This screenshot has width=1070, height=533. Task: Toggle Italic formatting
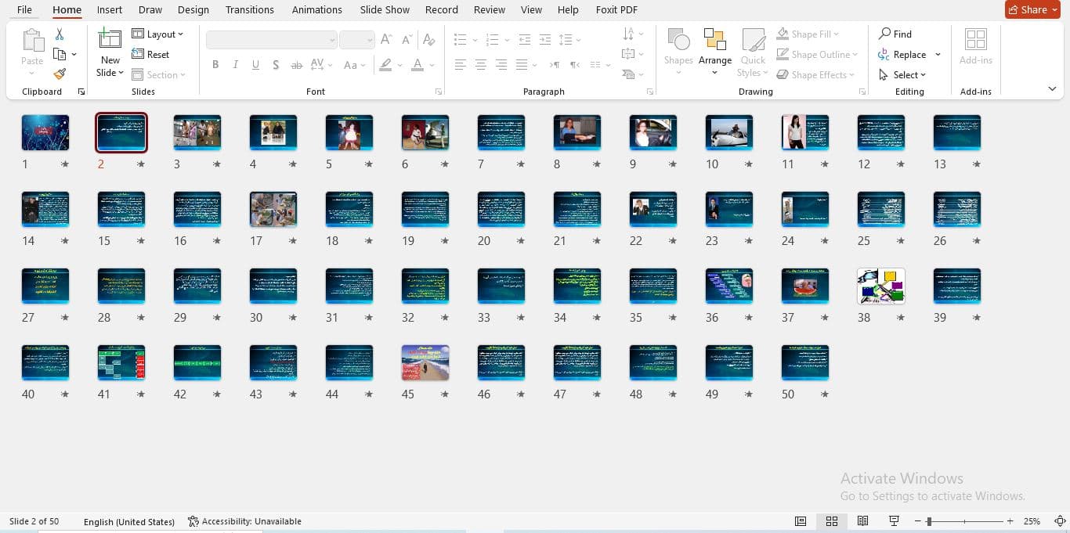236,65
